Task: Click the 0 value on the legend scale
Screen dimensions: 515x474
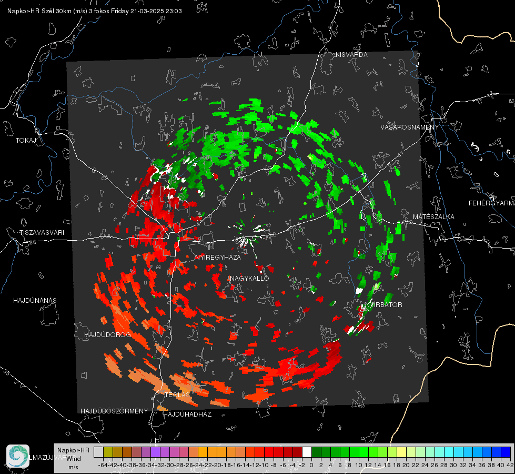Action: (311, 465)
